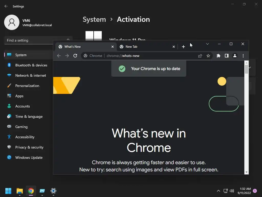This screenshot has width=262, height=197.
Task: Show hidden tray icons chevron
Action: pos(219,191)
